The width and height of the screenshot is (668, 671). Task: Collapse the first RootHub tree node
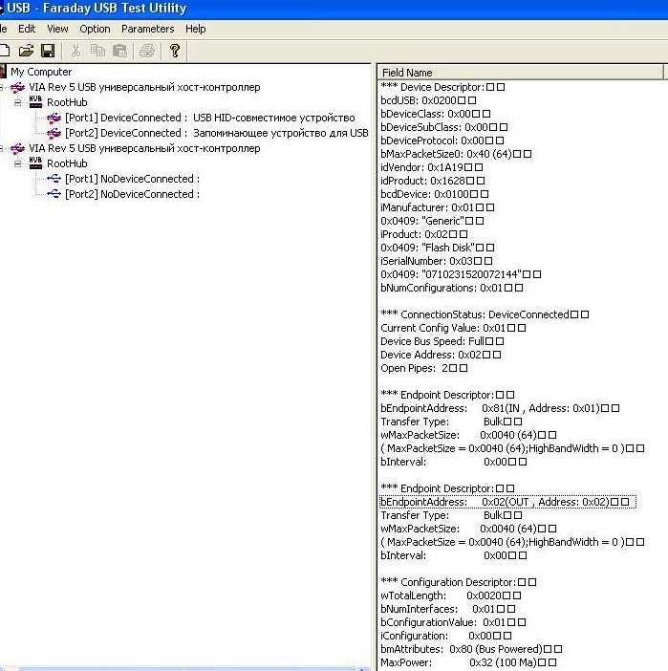(18, 102)
